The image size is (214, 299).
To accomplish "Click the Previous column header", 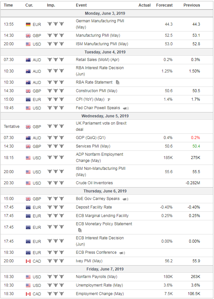I will pyautogui.click(x=192, y=5).
